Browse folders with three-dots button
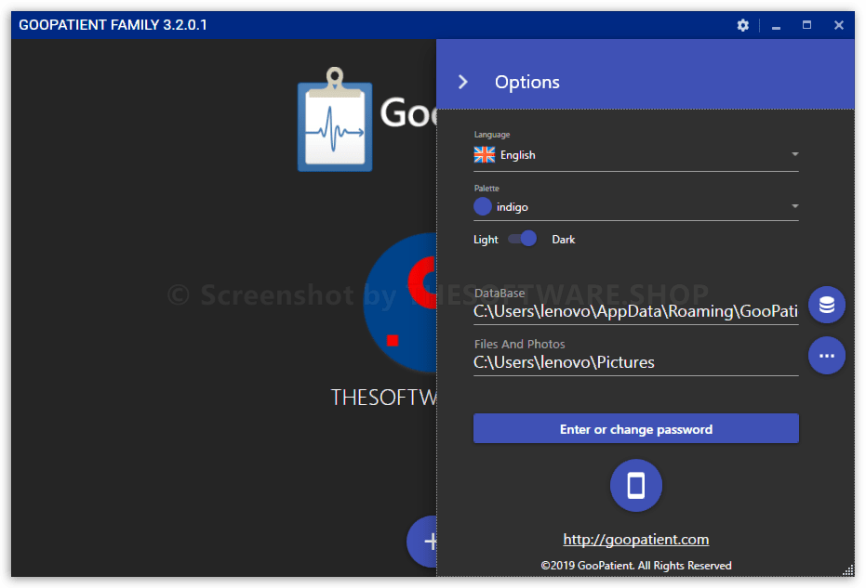The image size is (866, 588). [827, 356]
